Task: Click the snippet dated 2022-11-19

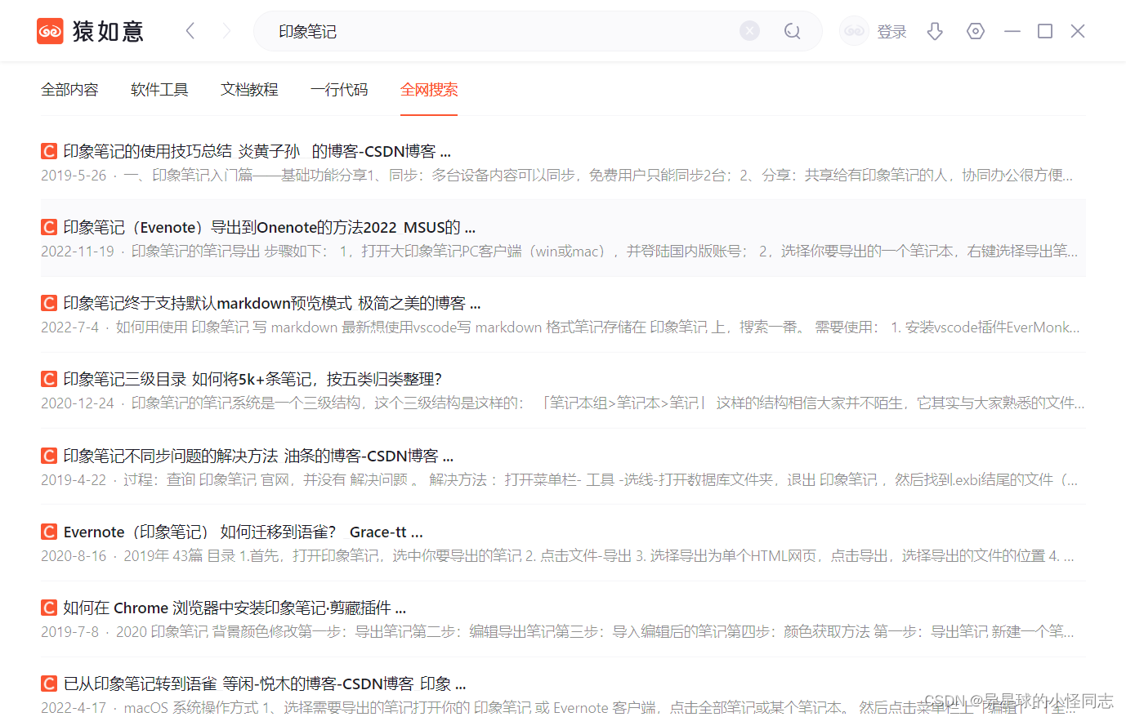Action: pos(560,251)
